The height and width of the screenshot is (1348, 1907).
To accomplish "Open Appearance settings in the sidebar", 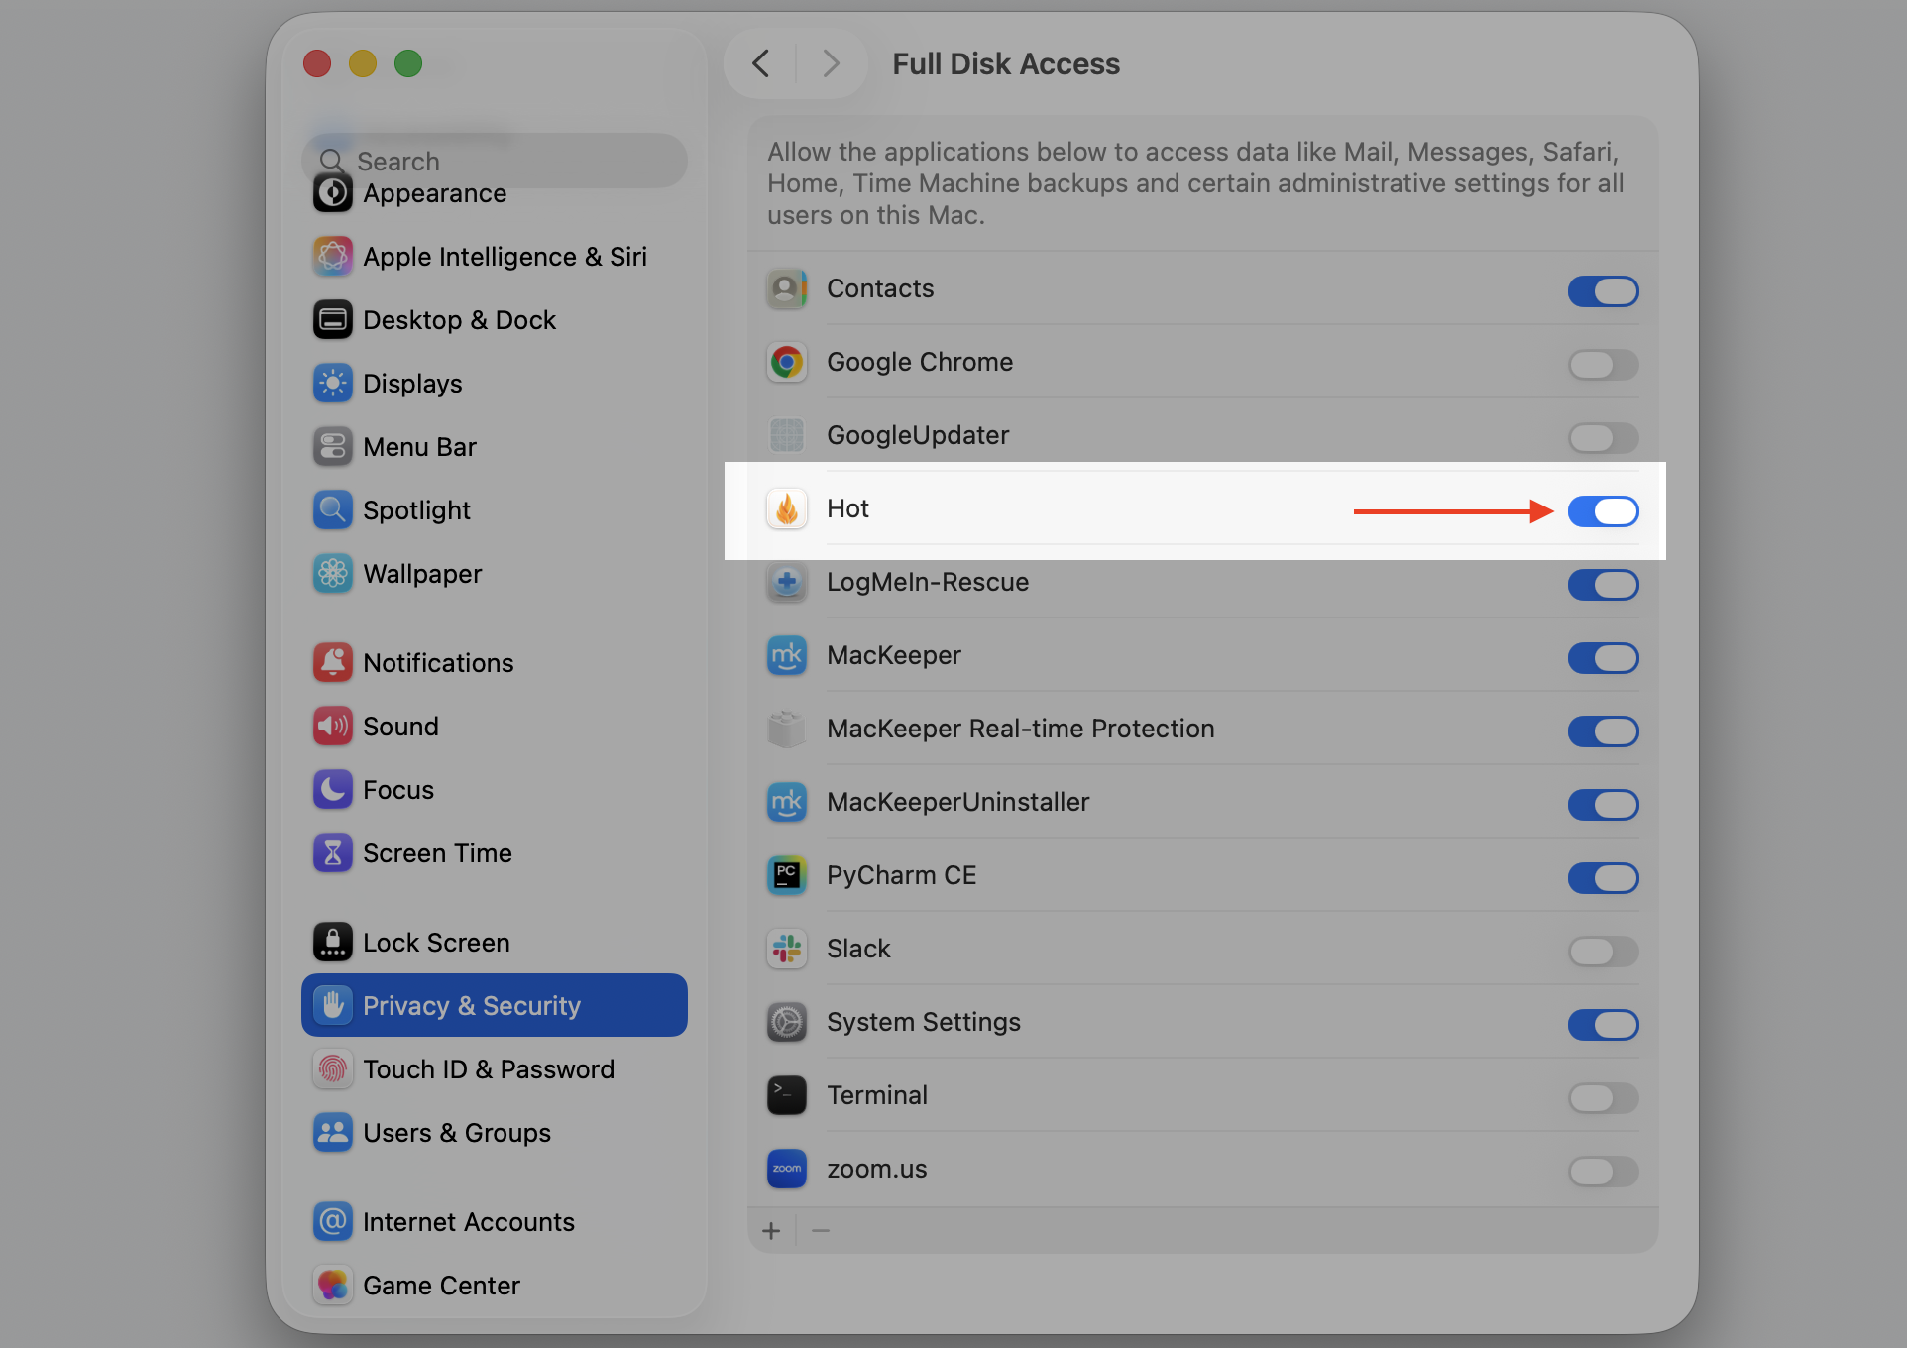I will [x=494, y=195].
